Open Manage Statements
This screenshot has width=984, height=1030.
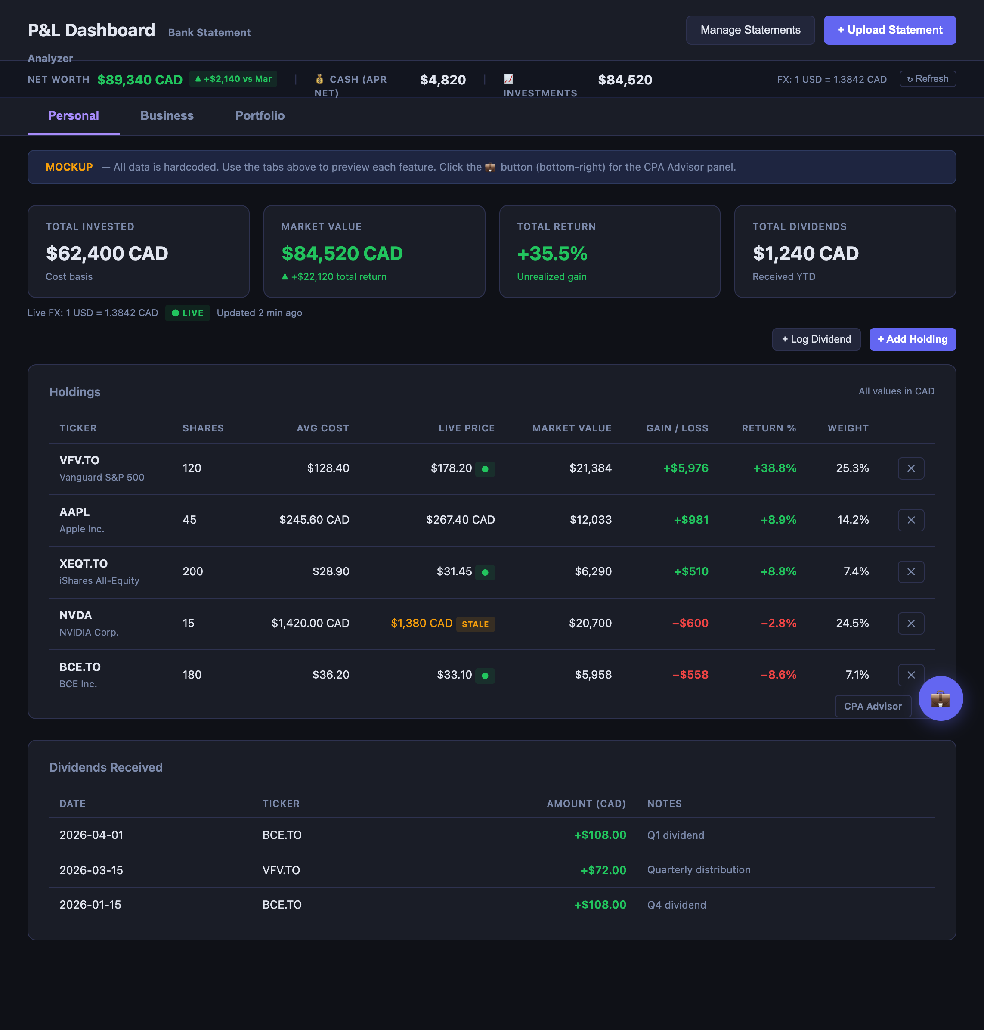(750, 30)
